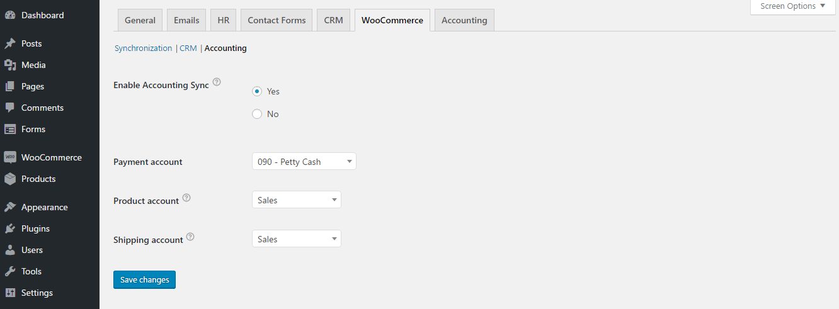The width and height of the screenshot is (839, 309).
Task: Click help icon beside Product account
Action: click(186, 198)
